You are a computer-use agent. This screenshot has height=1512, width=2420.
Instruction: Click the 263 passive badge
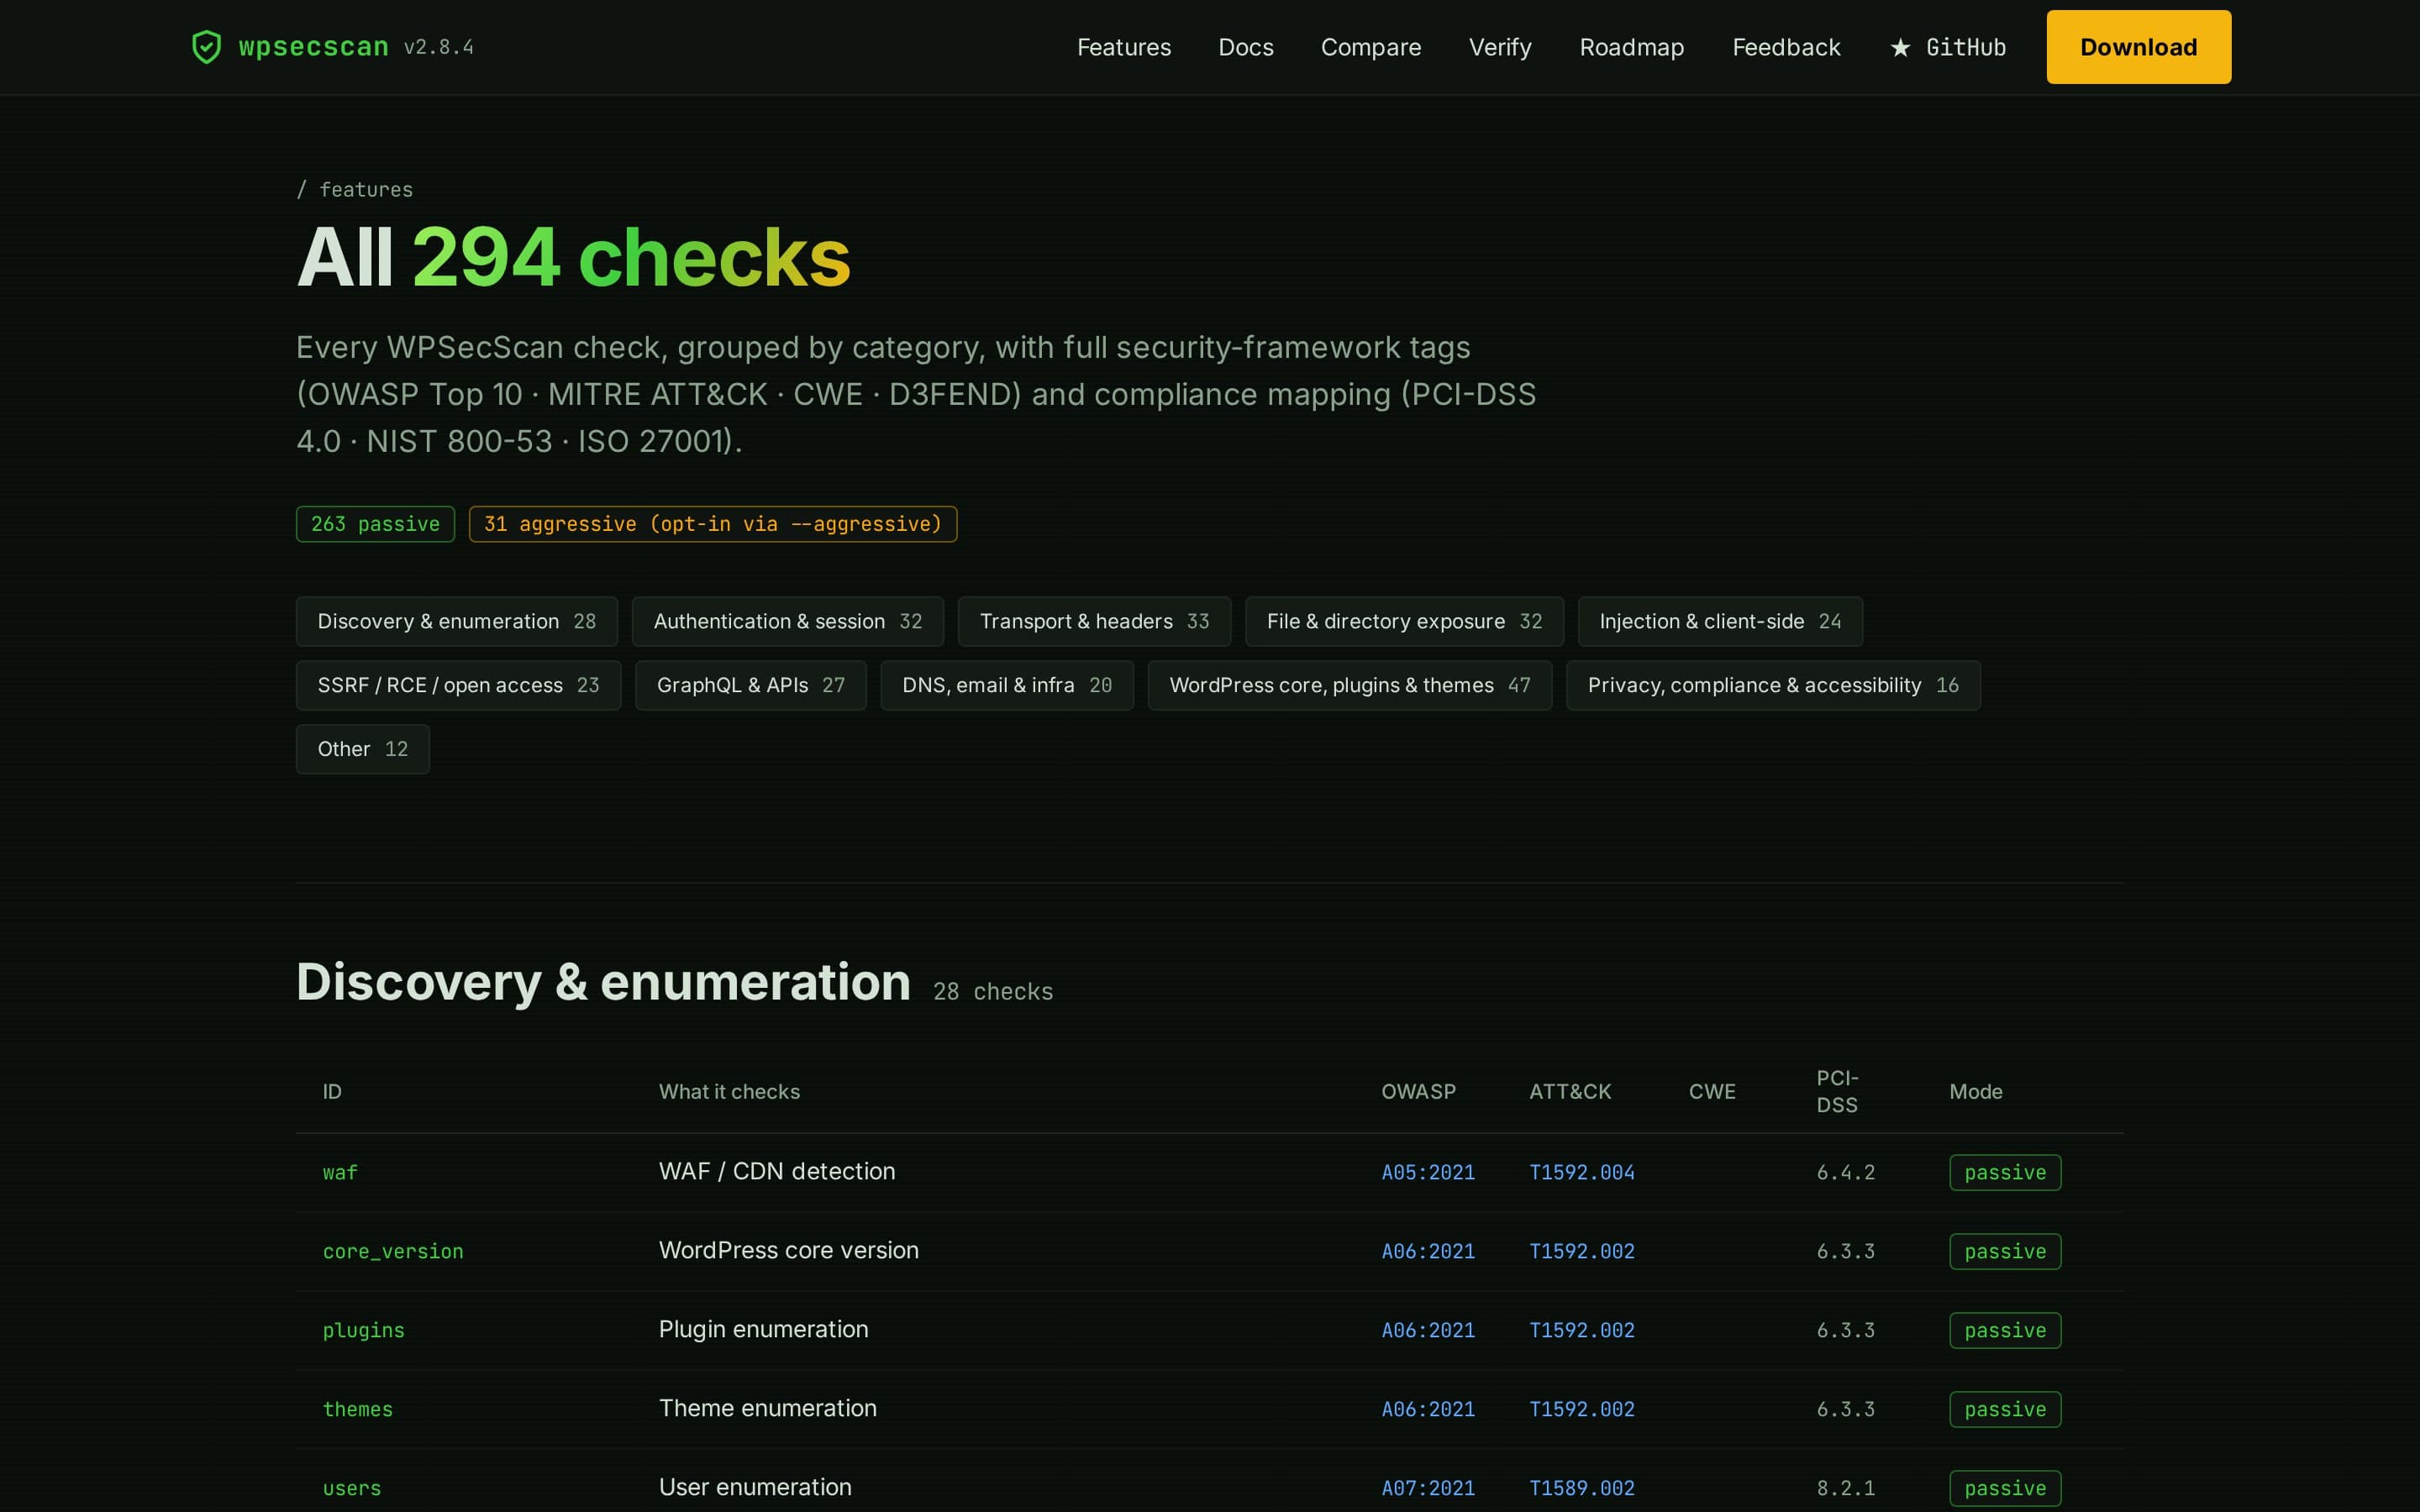point(375,524)
